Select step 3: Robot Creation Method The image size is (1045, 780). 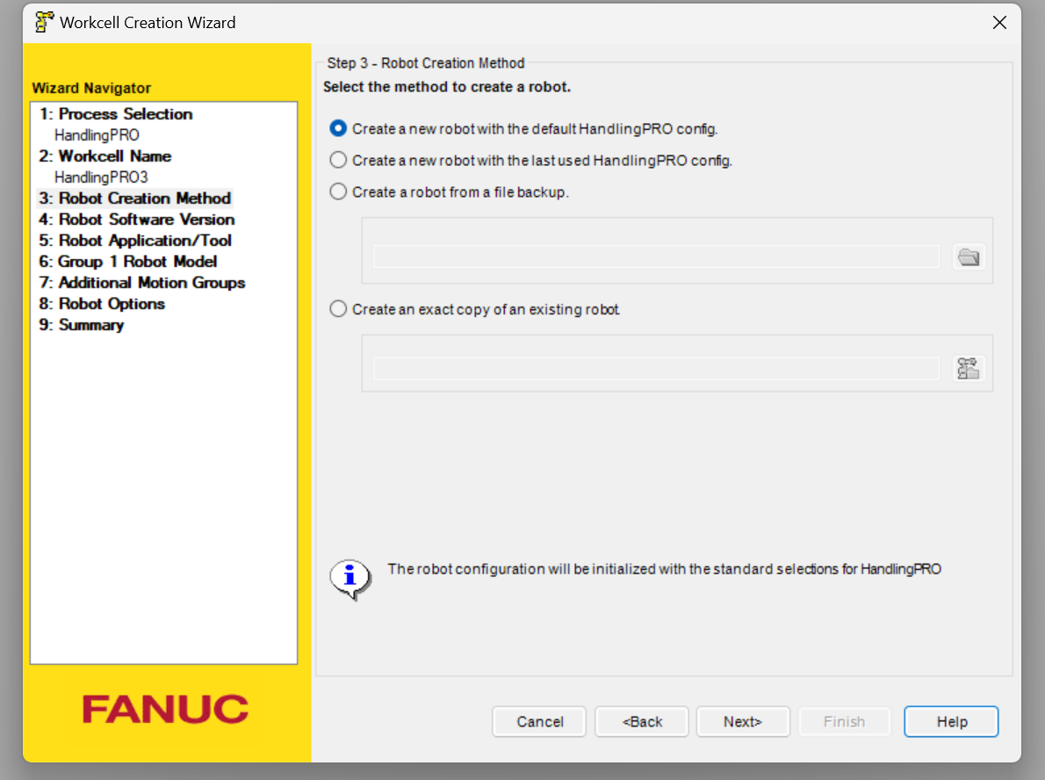click(134, 198)
